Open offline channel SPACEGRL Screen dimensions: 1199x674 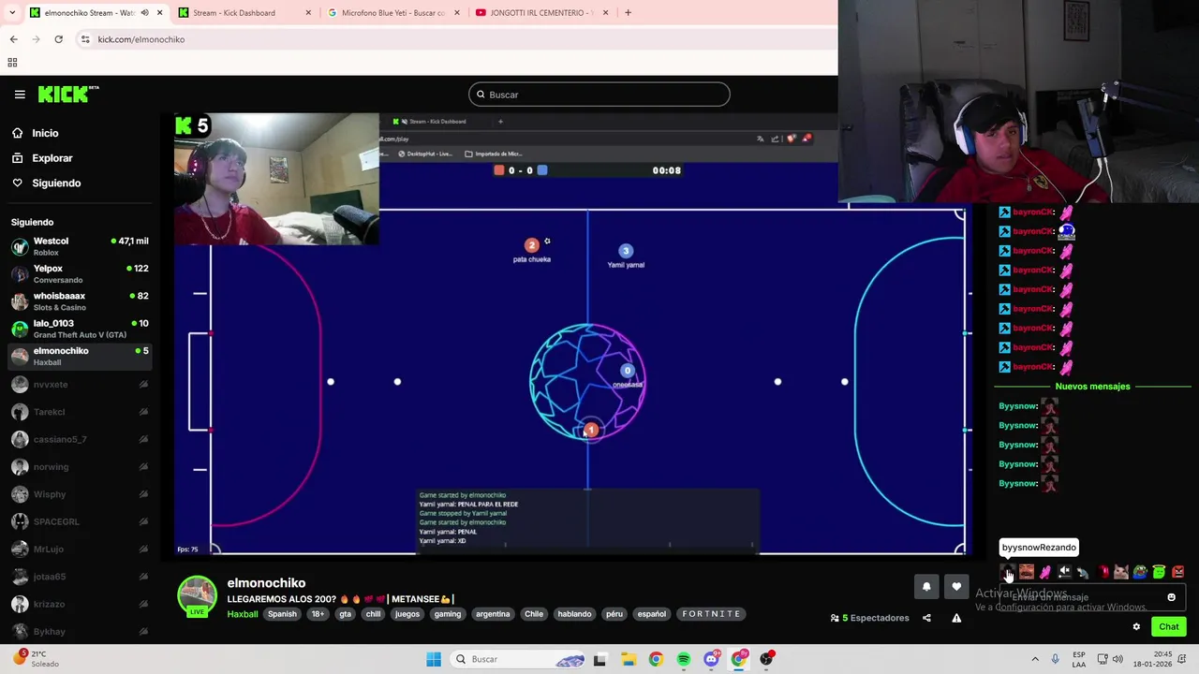click(x=80, y=521)
